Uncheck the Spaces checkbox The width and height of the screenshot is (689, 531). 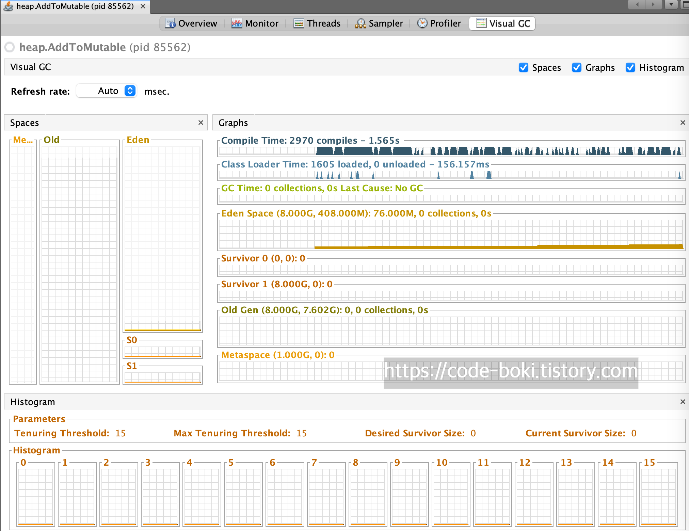tap(523, 67)
